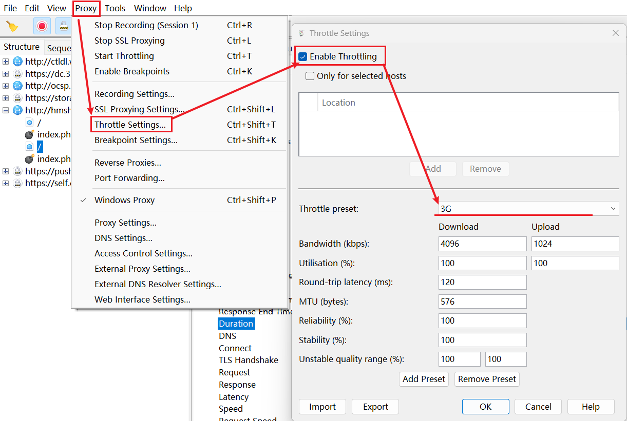Screen dimensions: 627x421
Task: Click the SSL proxying padlock toolbar icon
Action: (x=64, y=26)
